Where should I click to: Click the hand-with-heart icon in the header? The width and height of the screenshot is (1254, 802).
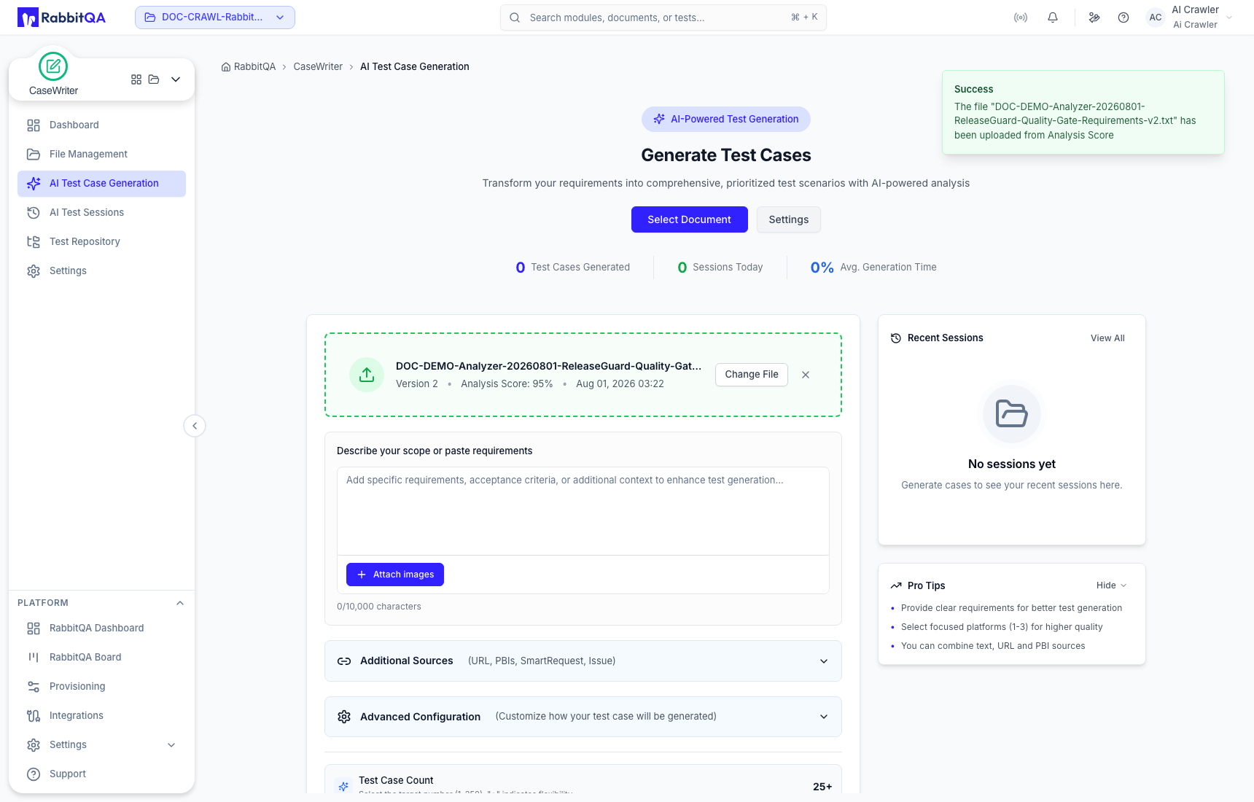(x=1094, y=17)
